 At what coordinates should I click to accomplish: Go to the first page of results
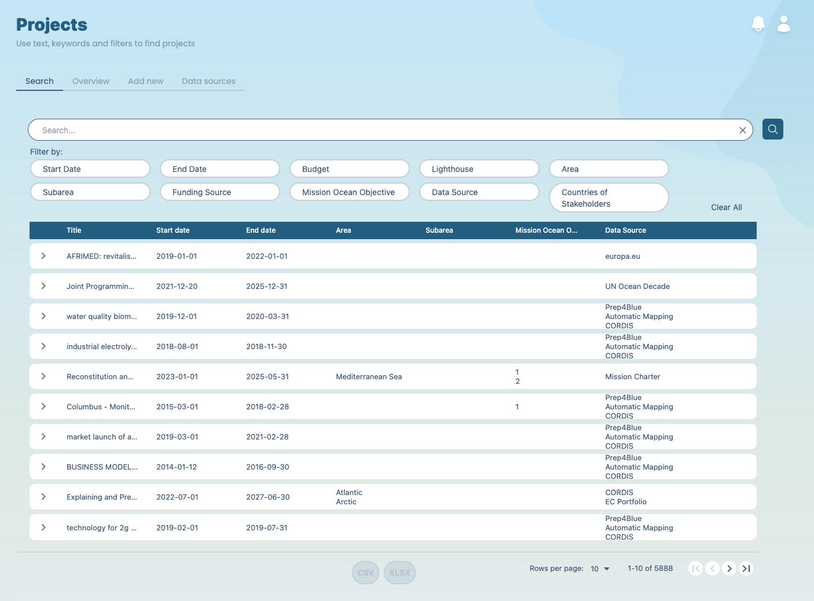(696, 569)
